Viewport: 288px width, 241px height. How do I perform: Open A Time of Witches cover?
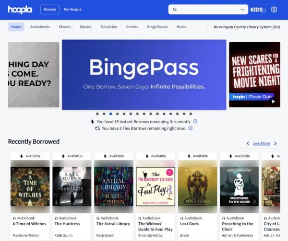coord(30,186)
